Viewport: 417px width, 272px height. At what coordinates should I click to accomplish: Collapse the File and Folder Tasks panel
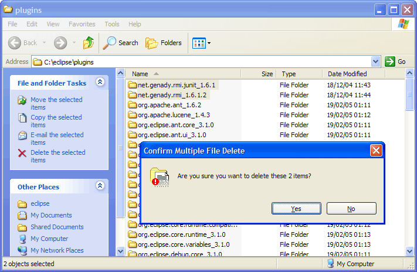100,82
